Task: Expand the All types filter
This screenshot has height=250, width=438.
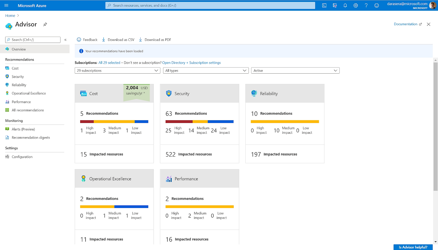Action: [x=205, y=70]
